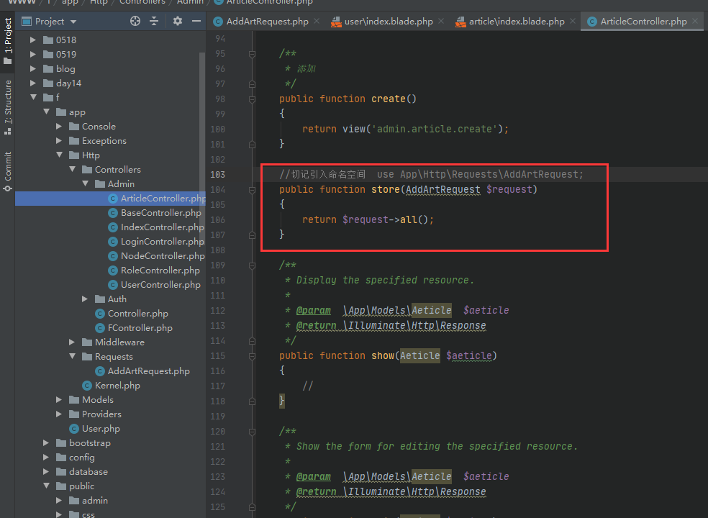Expand the config folder

click(45, 458)
